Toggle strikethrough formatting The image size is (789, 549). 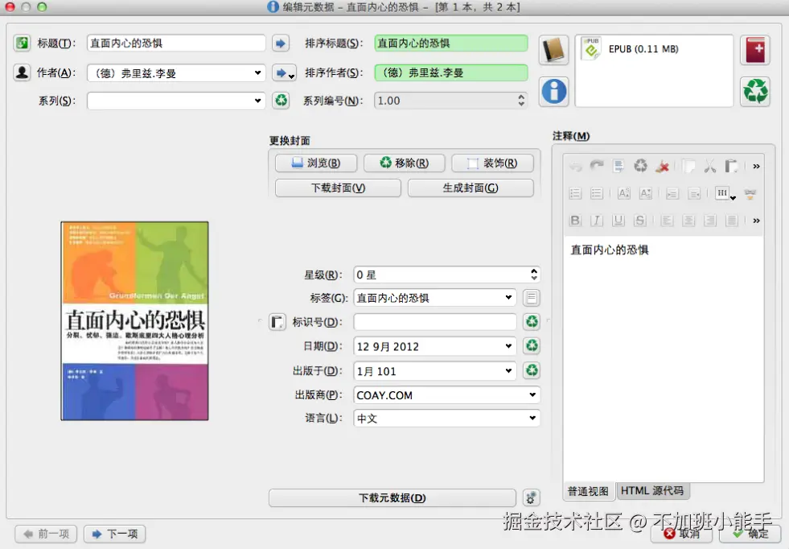640,220
